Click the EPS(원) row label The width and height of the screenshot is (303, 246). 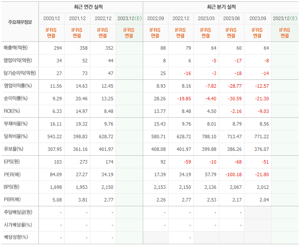(12, 162)
